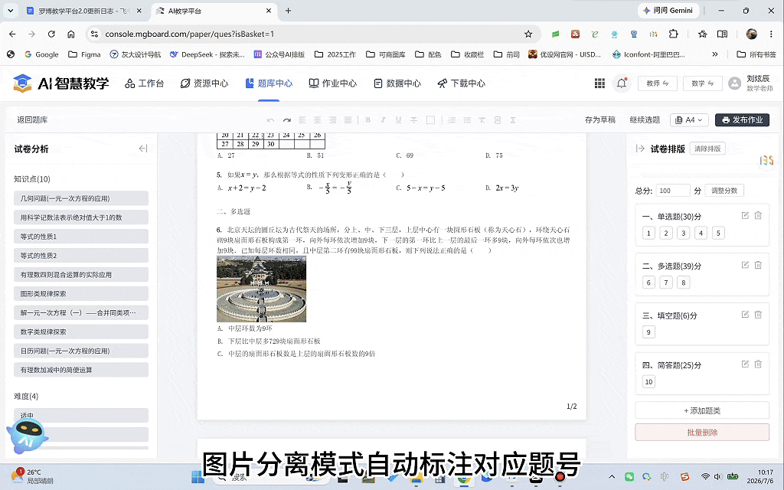Select knowledge point 有理数加减中的简便运算
The height and width of the screenshot is (490, 784).
click(x=81, y=370)
